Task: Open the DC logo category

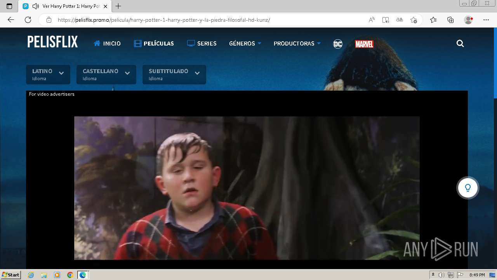Action: 338,44
